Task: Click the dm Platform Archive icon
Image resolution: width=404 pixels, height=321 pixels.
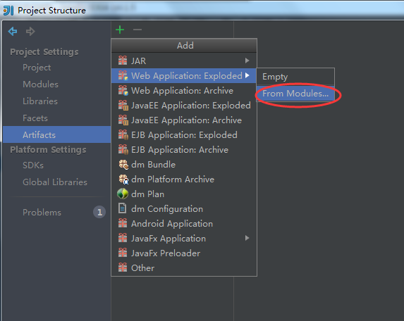Action: click(x=123, y=180)
